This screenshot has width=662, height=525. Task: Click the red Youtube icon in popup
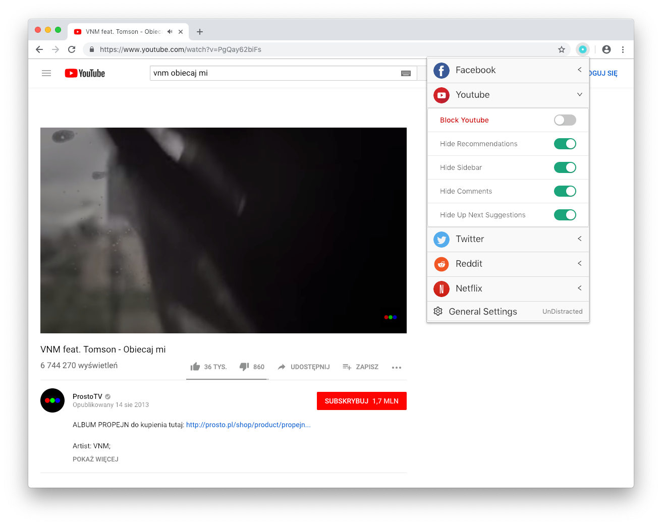[442, 95]
